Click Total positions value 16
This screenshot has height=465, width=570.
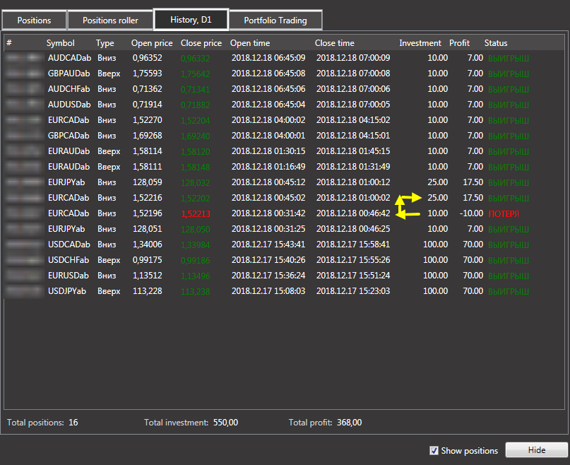(73, 423)
